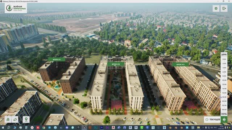Click the 6:00 mark on time scale
This screenshot has width=232, height=130.
click(x=224, y=72)
